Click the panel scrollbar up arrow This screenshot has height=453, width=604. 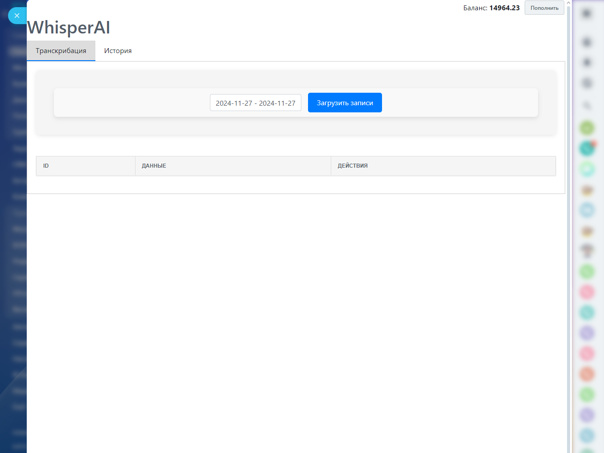pyautogui.click(x=568, y=3)
